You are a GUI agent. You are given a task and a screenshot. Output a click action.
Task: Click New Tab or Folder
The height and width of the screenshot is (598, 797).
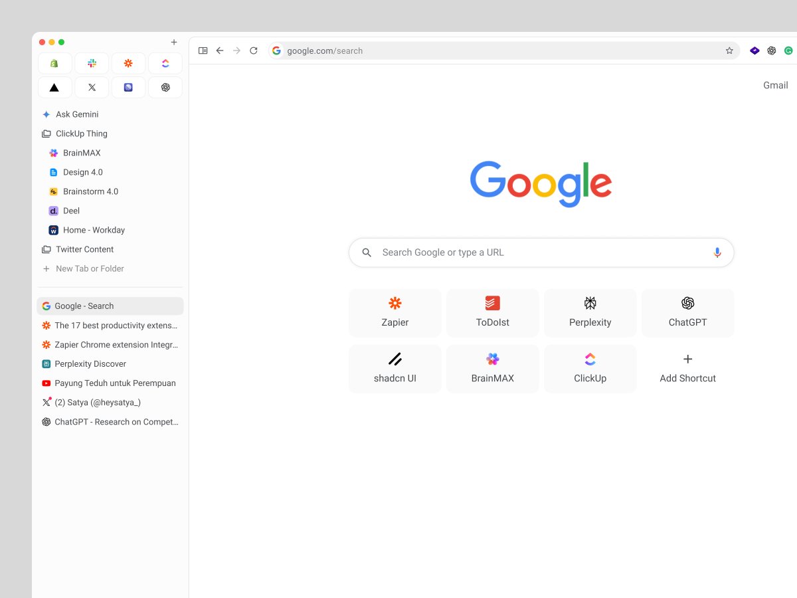[x=110, y=268]
